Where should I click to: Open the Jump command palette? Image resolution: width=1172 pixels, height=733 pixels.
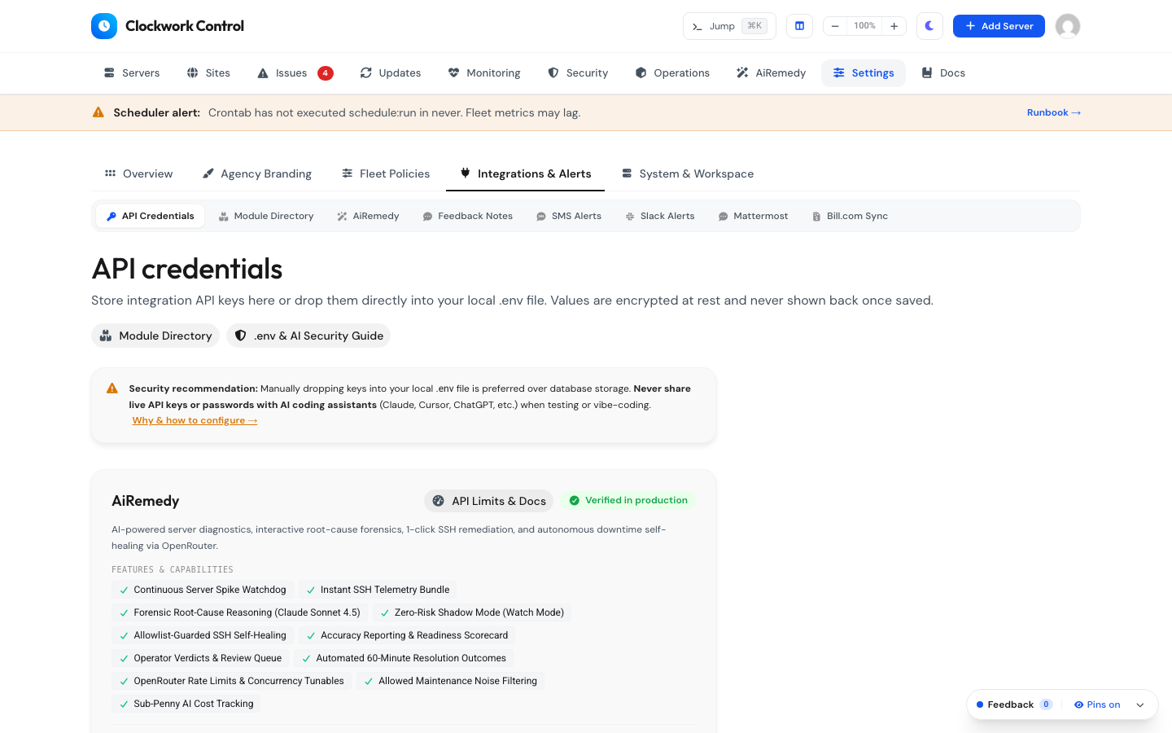(x=729, y=26)
